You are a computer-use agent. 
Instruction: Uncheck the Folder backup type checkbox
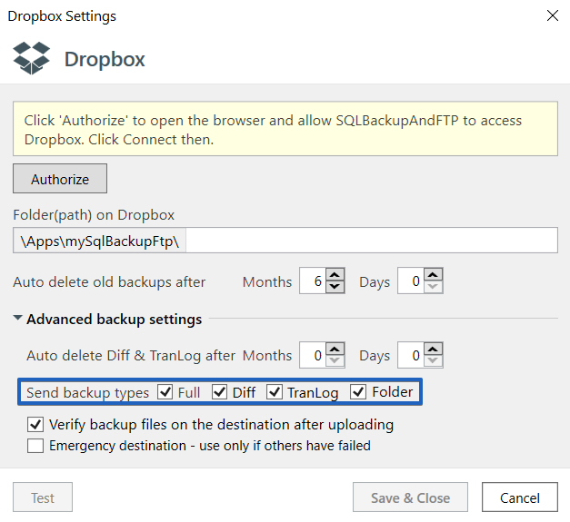tap(358, 392)
